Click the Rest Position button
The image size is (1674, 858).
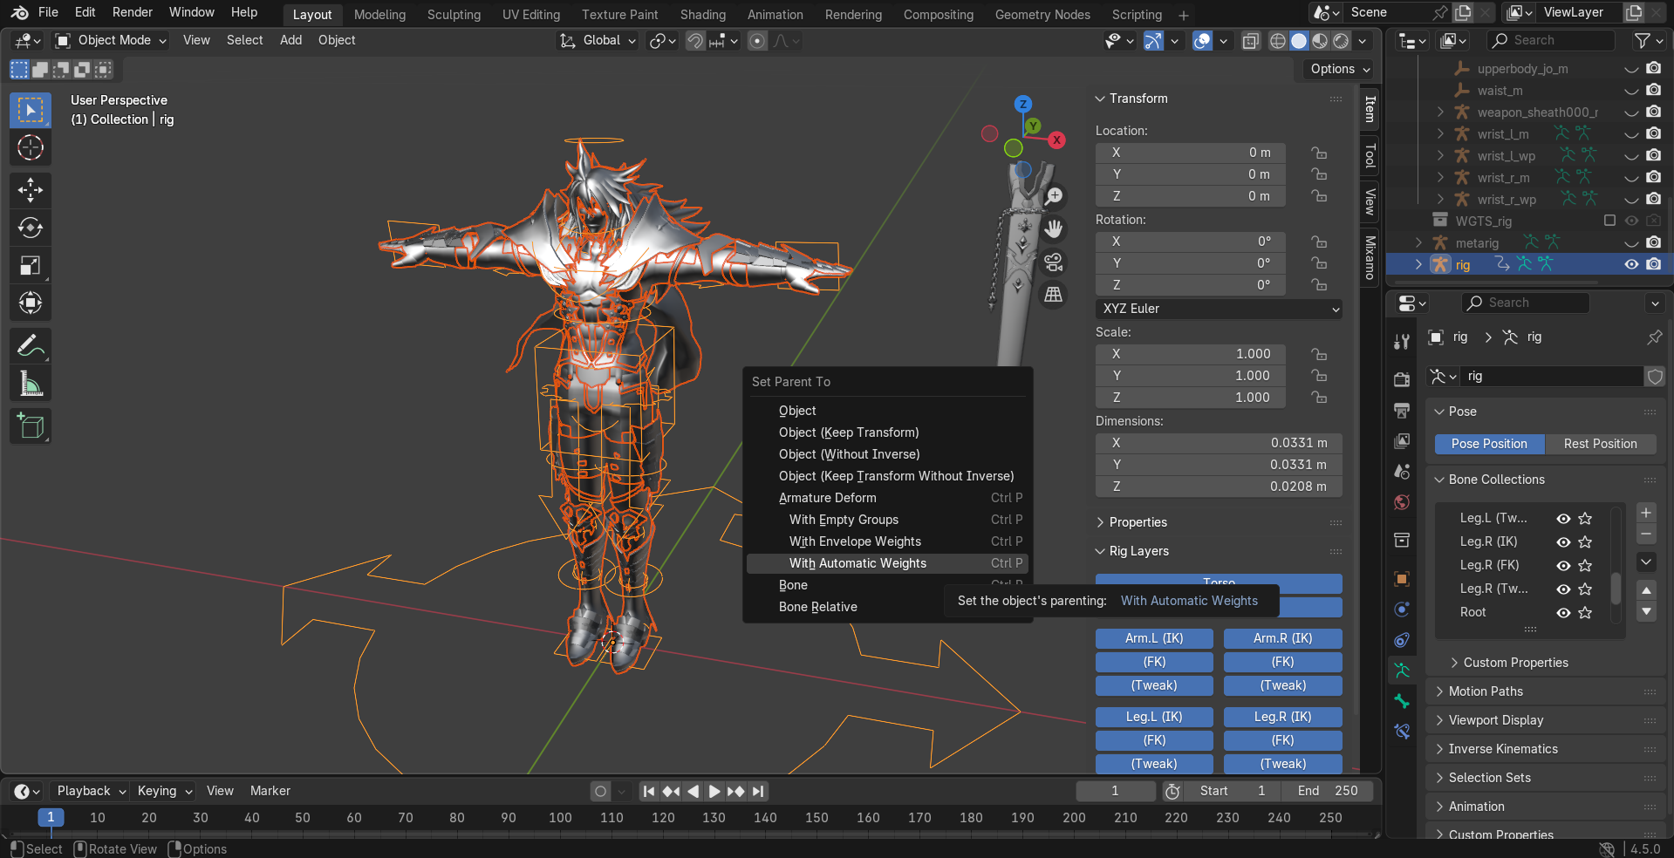(1600, 444)
